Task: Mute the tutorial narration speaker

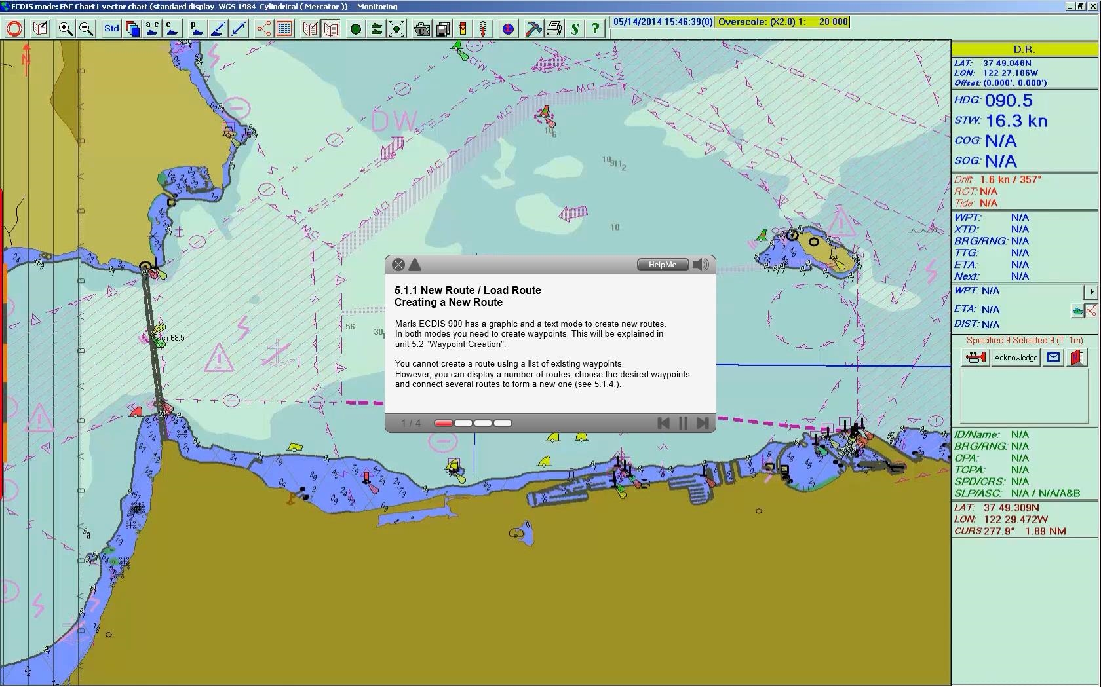Action: coord(700,265)
